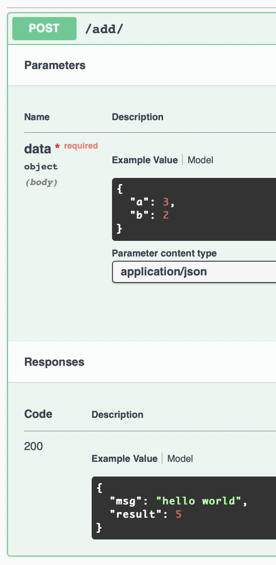Select Example Value tab in Parameters section
Viewport: 276px width, 565px height.
(145, 160)
